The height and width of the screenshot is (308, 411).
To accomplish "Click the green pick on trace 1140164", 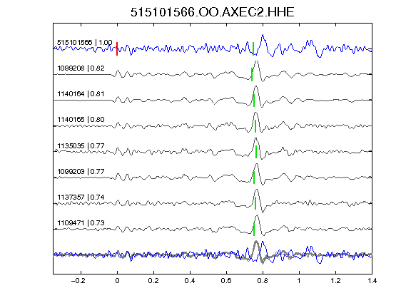I will pyautogui.click(x=254, y=101).
